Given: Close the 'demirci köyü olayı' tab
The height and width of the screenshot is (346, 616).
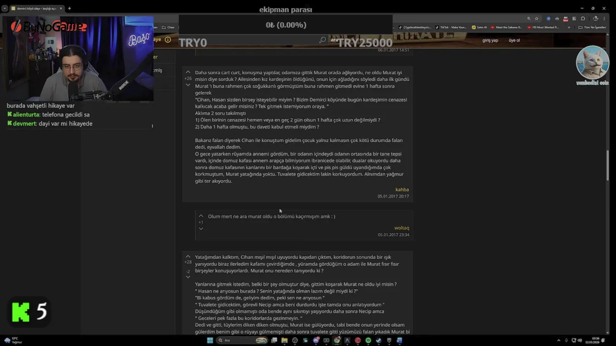Looking at the screenshot, I should 61,8.
